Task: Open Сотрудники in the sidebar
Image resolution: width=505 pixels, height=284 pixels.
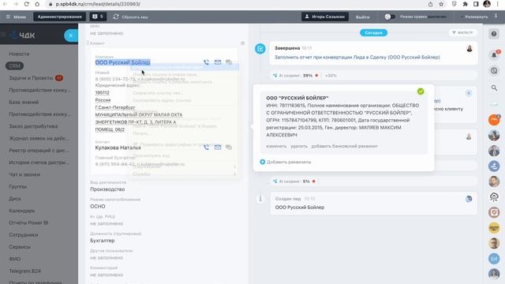Action: pos(24,235)
